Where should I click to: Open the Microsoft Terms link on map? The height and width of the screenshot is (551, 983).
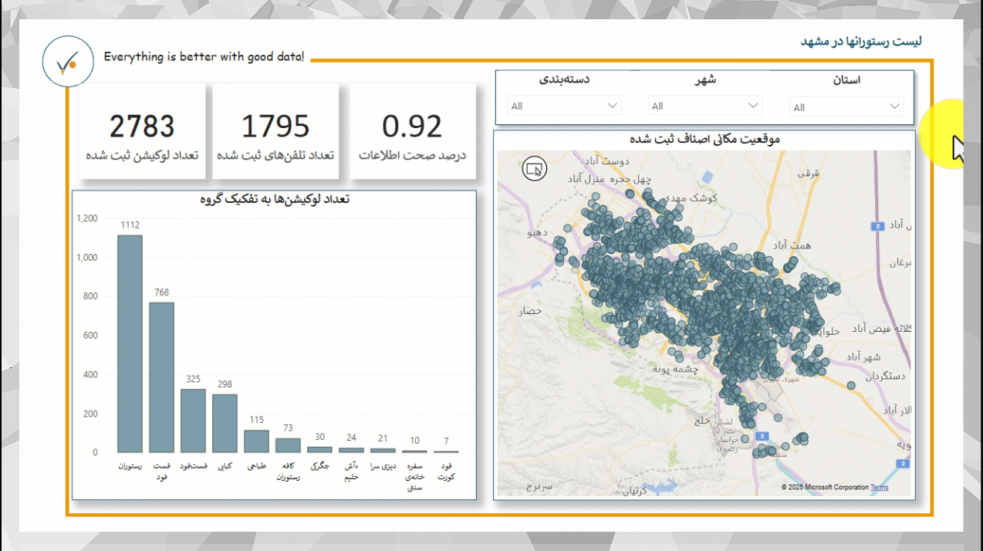(x=879, y=487)
